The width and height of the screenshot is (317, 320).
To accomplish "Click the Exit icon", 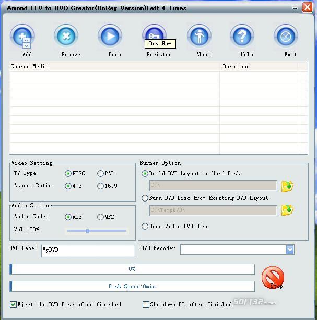I will 286,37.
